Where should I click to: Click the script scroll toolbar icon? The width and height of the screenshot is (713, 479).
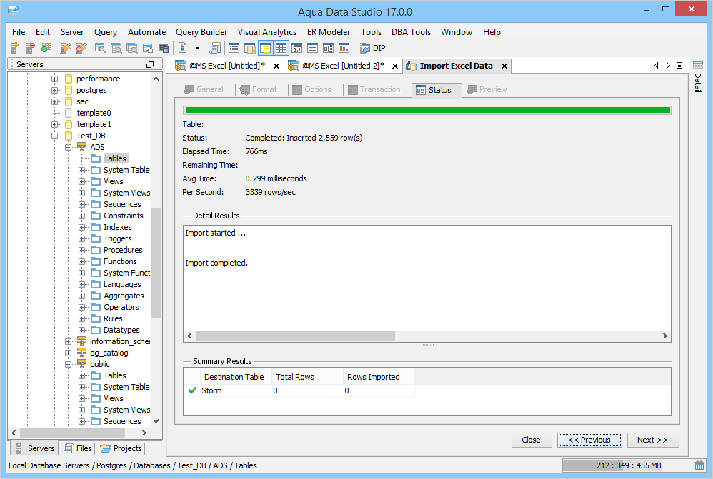(x=215, y=48)
